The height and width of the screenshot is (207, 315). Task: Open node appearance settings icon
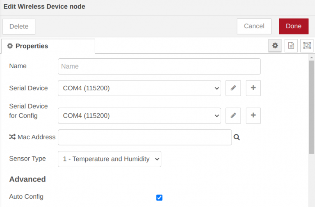coord(307,46)
